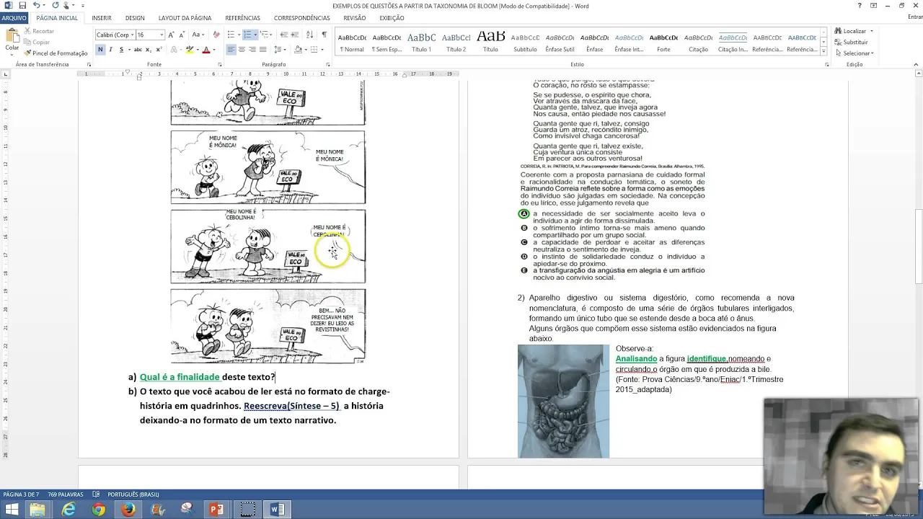
Task: Apply text effects icon
Action: click(174, 50)
